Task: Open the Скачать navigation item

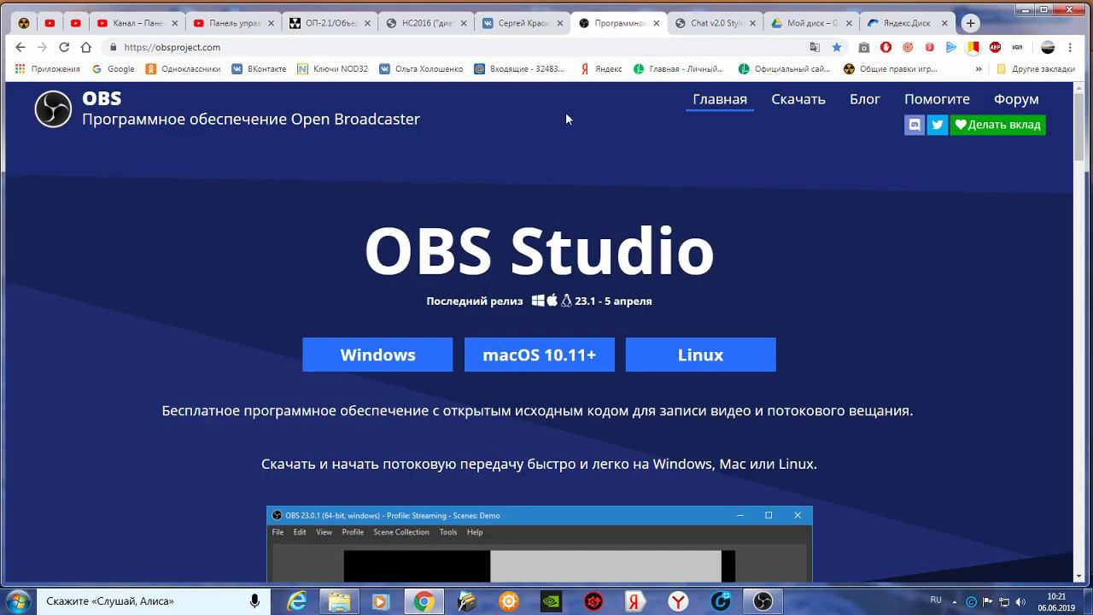Action: pyautogui.click(x=798, y=99)
